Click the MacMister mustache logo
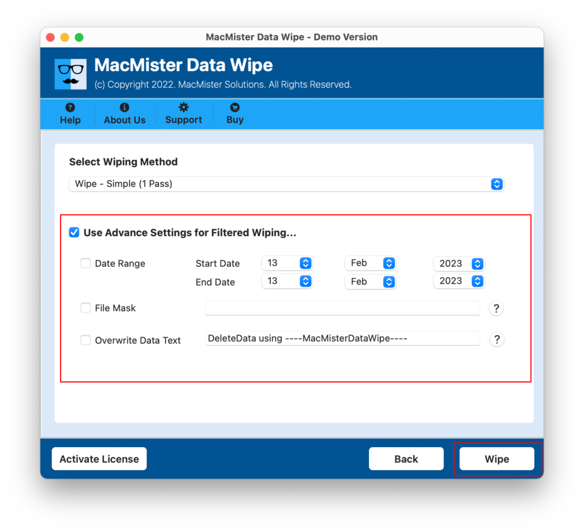Screen dimensions: 584x532 tap(71, 74)
